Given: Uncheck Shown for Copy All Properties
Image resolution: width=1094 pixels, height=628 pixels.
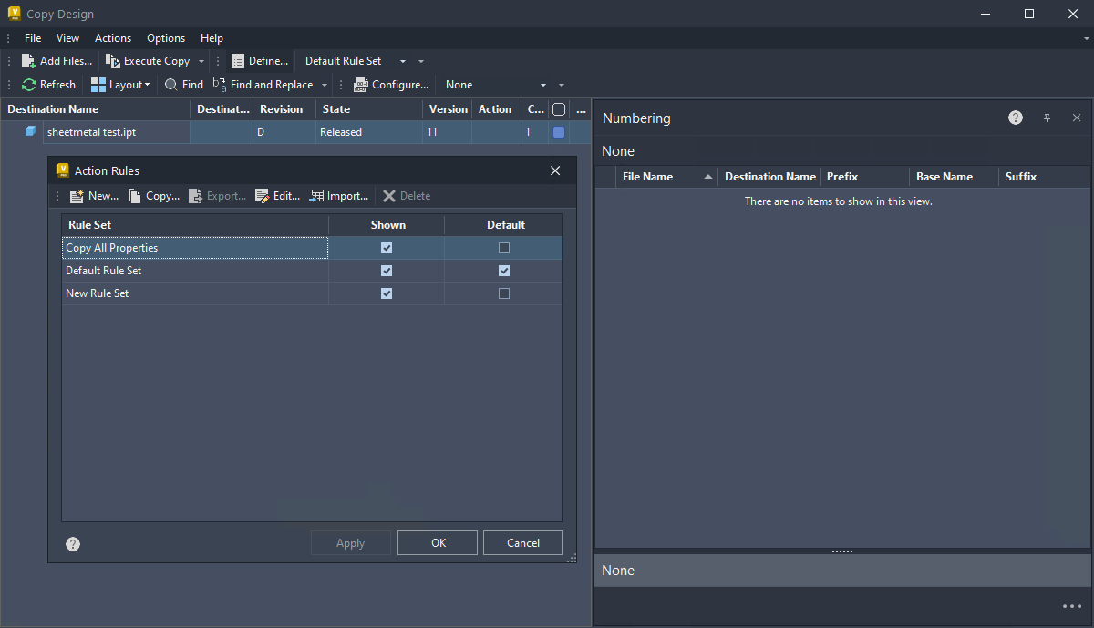Looking at the screenshot, I should (387, 247).
